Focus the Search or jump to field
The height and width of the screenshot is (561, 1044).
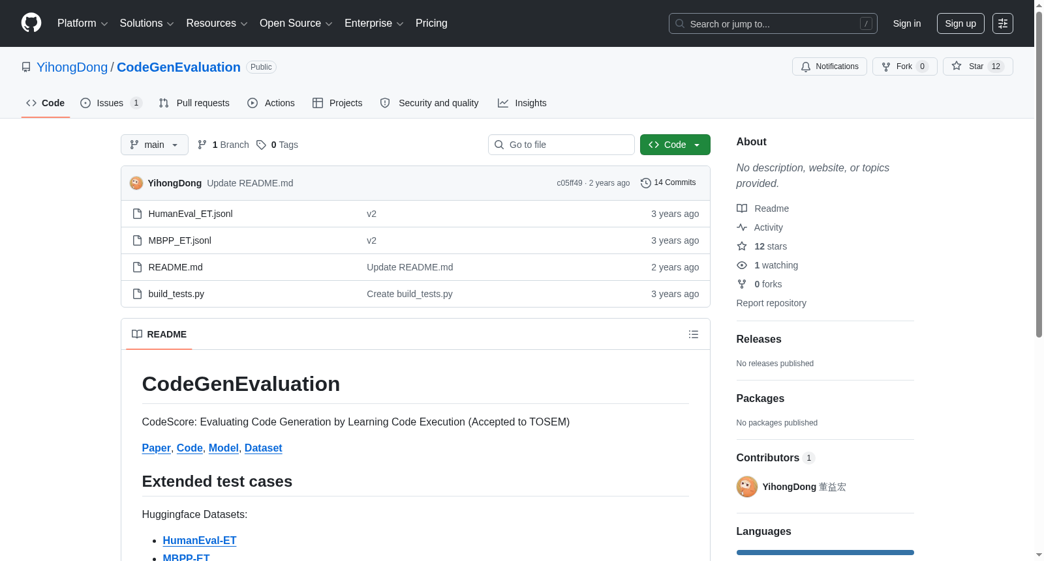773,23
